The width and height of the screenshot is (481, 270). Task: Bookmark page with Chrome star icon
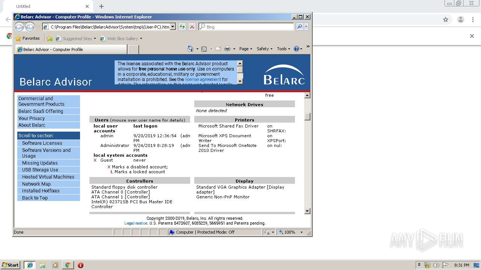tap(446, 19)
